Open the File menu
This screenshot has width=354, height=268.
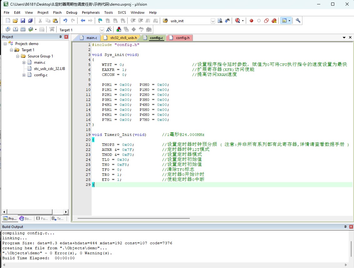tap(7, 12)
